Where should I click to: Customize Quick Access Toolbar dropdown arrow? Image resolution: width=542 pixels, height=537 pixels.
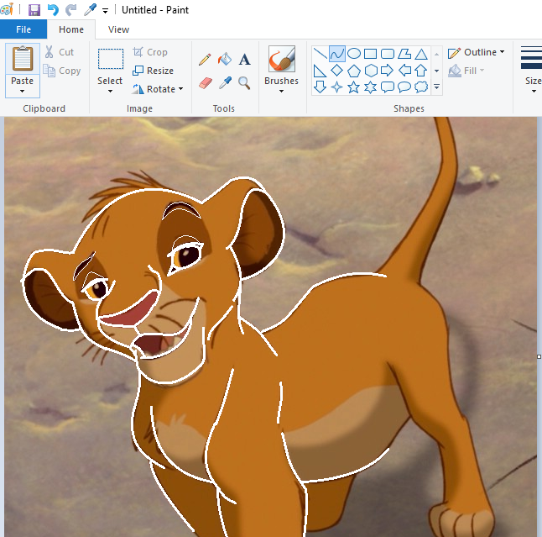click(105, 11)
